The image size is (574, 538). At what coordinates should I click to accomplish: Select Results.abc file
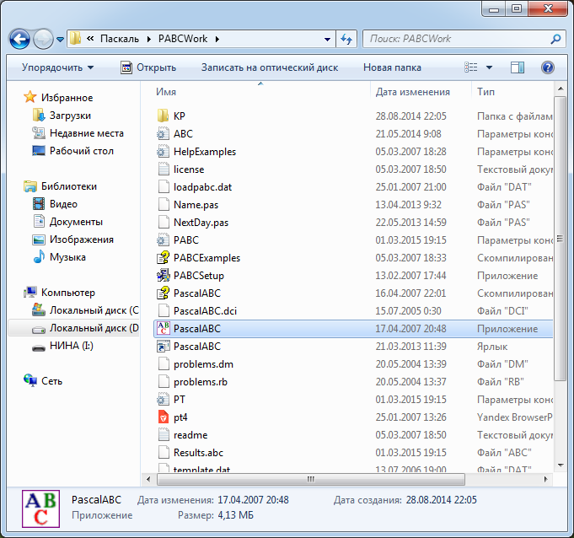[198, 453]
